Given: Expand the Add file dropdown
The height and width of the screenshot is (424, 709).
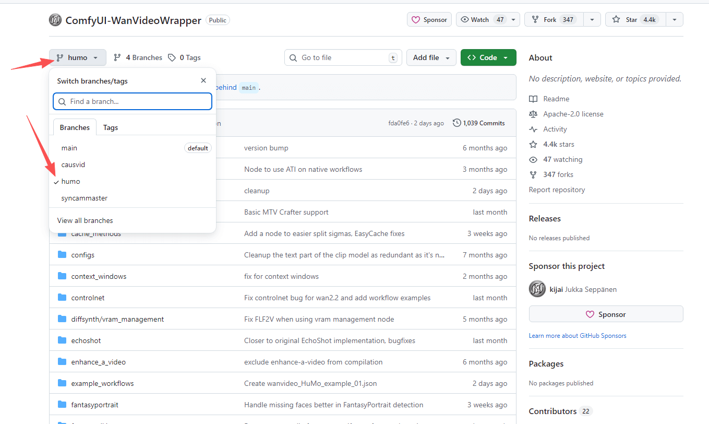Looking at the screenshot, I should 431,57.
